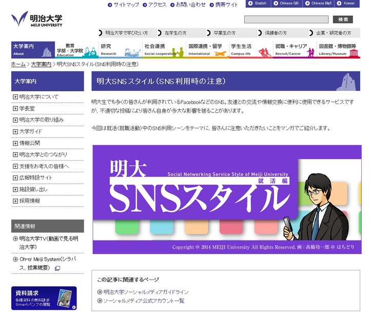Click the arrow icon beside お問い合わせ
Viewport: 374px width, 318px height.
pyautogui.click(x=172, y=5)
